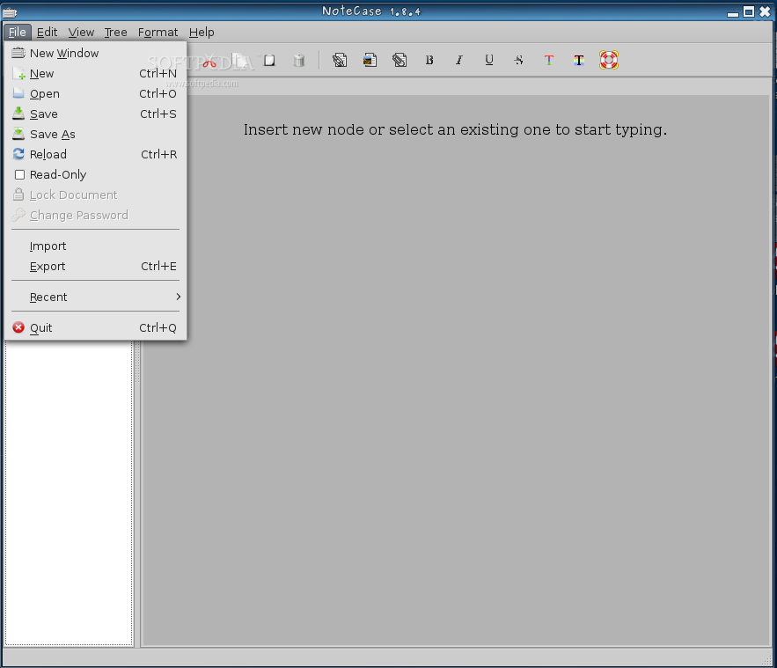777x668 pixels.
Task: Click the window resize grip in status bar corner
Action: click(766, 659)
